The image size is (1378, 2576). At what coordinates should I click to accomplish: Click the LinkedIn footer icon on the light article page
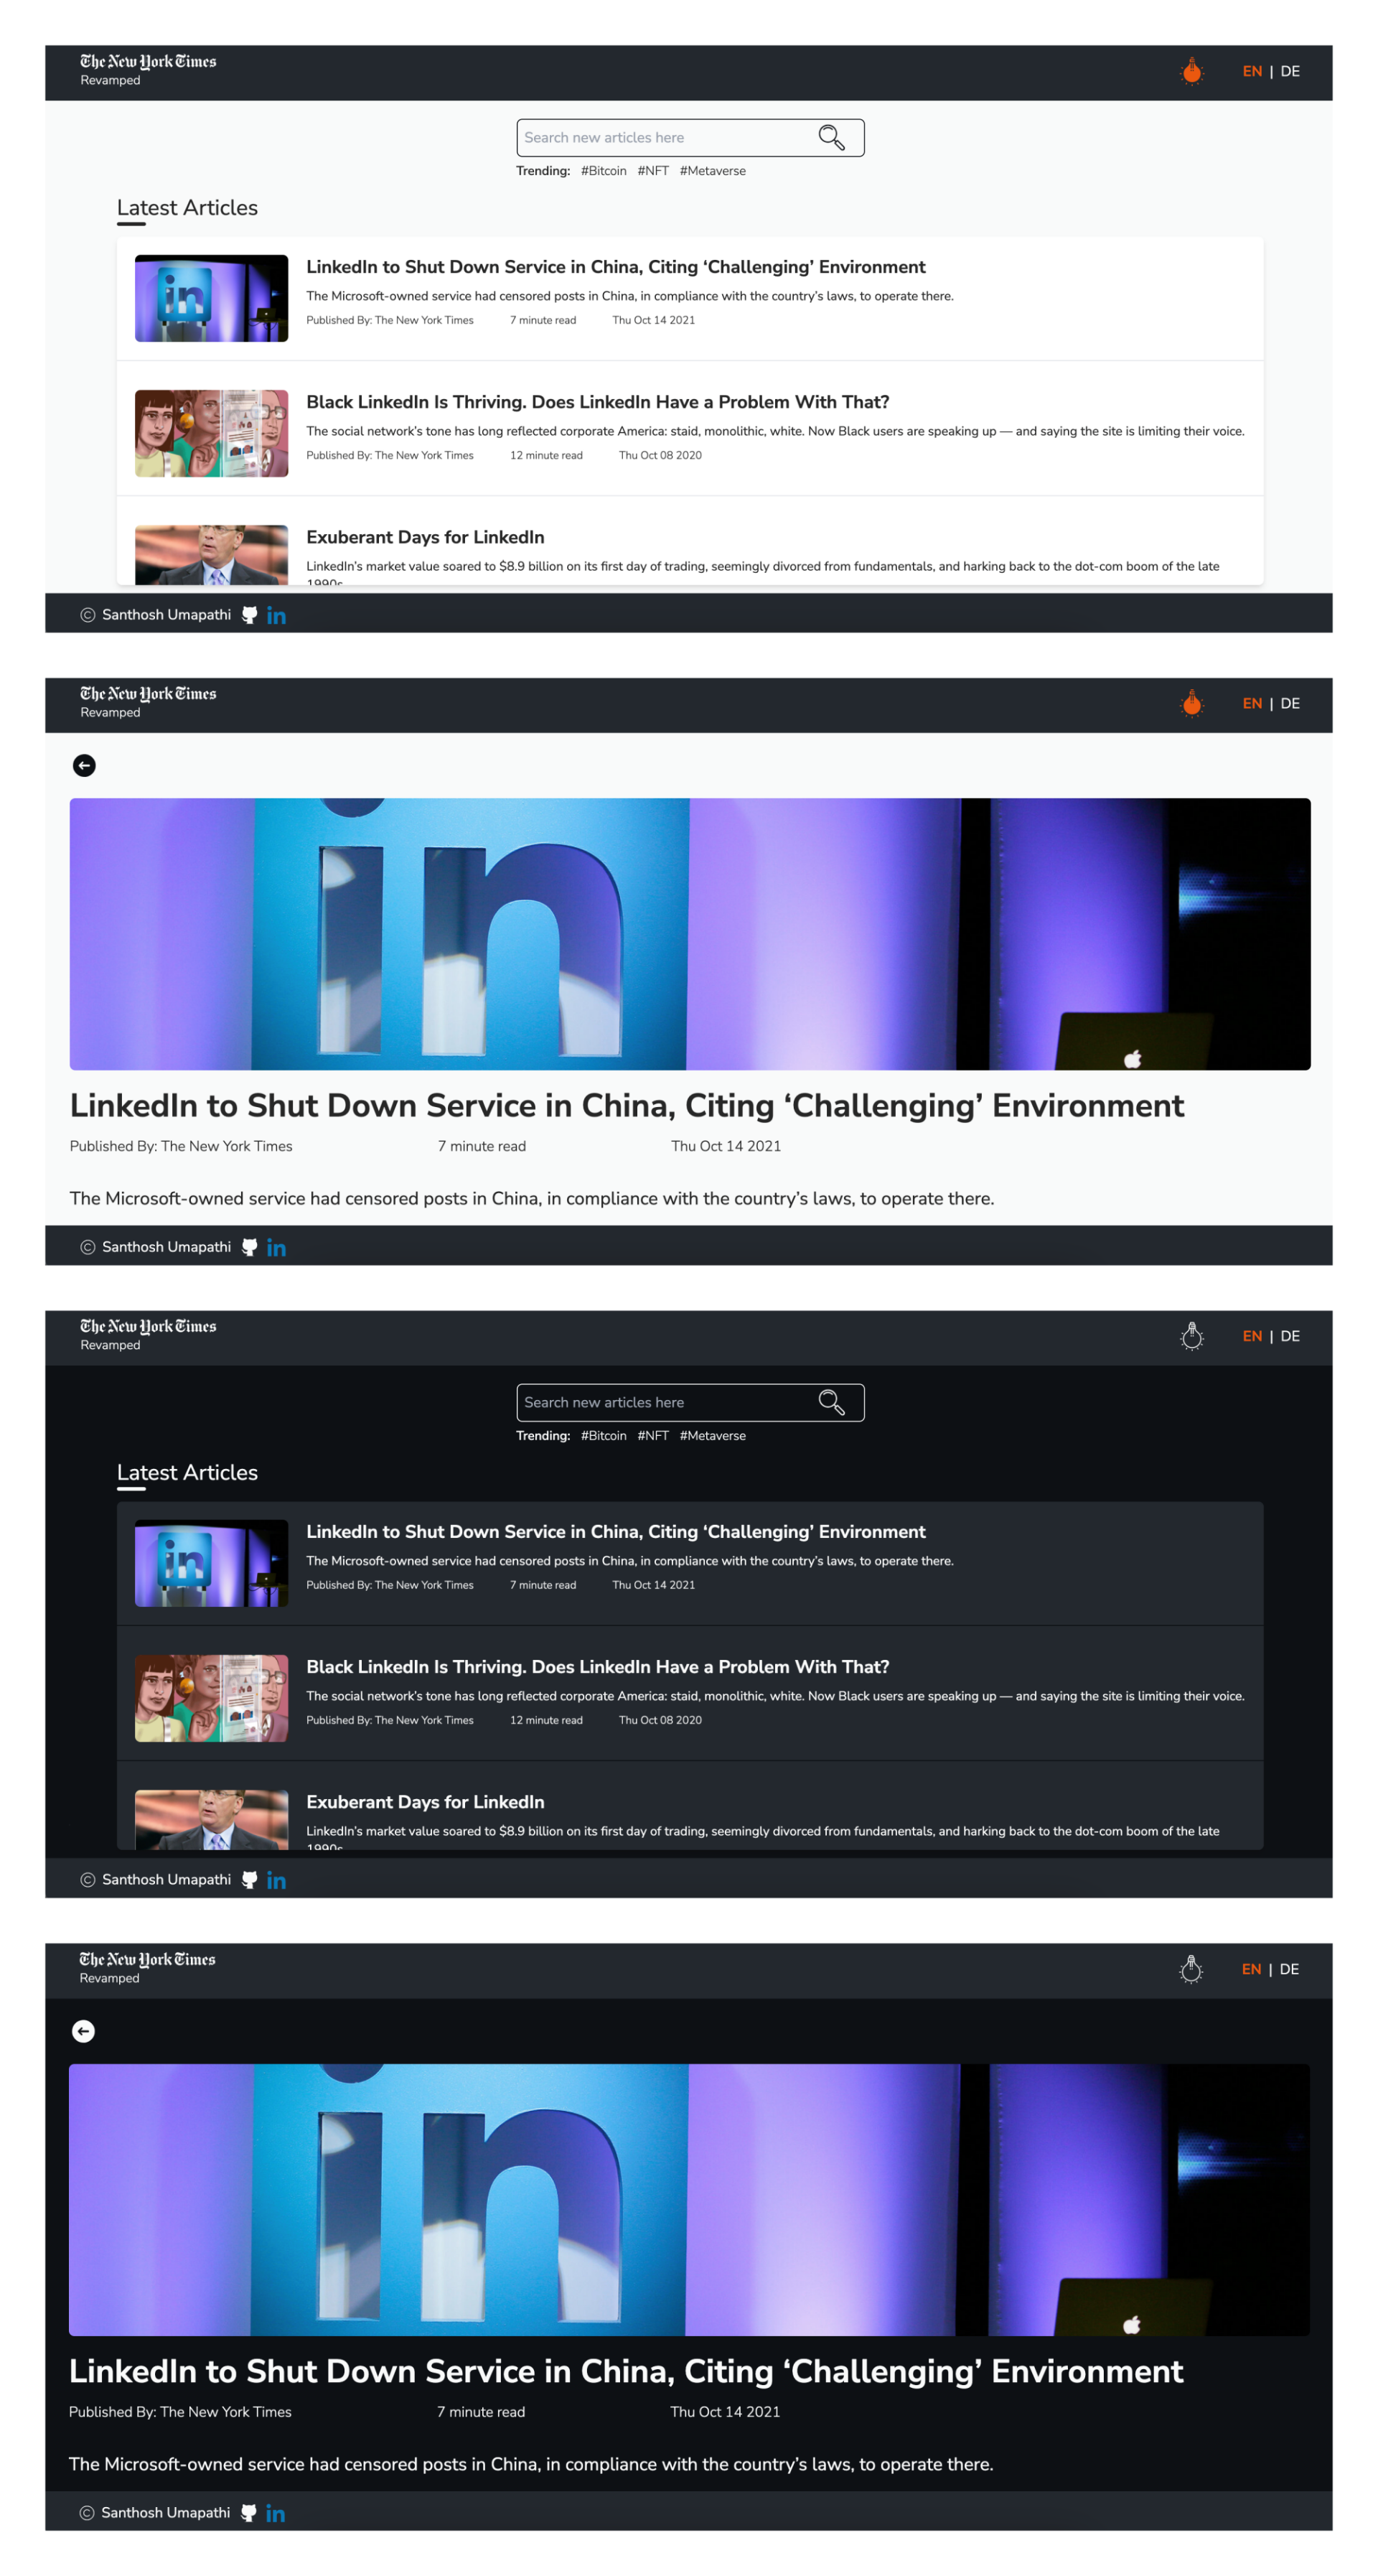(277, 1247)
